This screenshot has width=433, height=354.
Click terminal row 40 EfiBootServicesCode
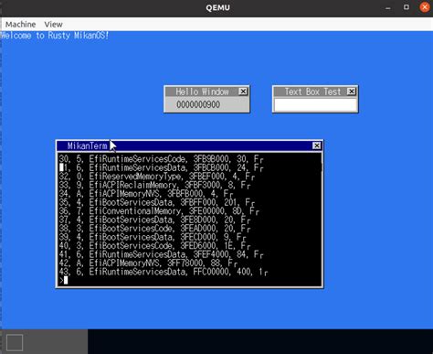tap(154, 246)
